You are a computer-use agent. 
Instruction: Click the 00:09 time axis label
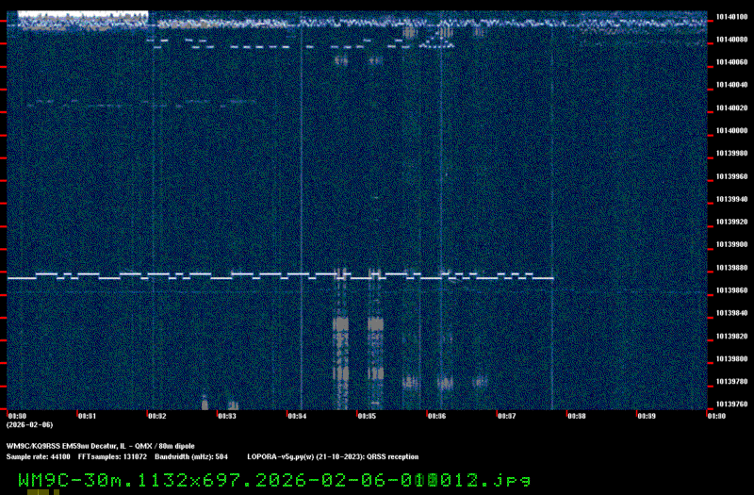(647, 416)
